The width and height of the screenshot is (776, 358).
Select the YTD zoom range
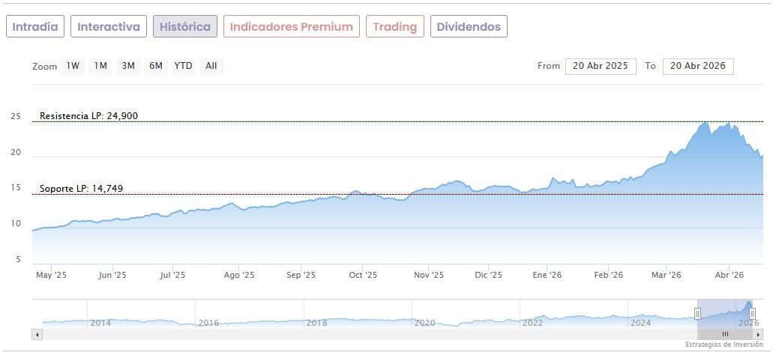tap(183, 66)
